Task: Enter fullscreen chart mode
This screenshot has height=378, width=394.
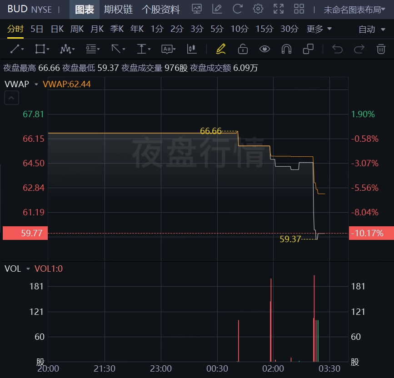Action: coord(279,9)
